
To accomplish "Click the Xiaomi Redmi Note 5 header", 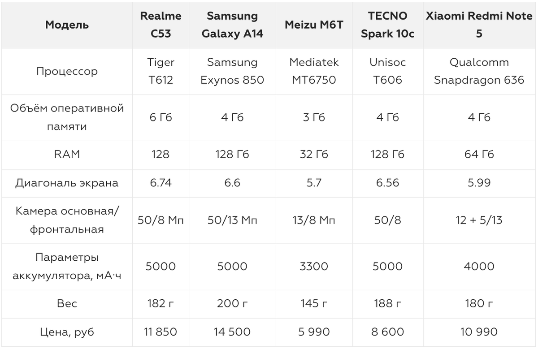I will pos(479,25).
